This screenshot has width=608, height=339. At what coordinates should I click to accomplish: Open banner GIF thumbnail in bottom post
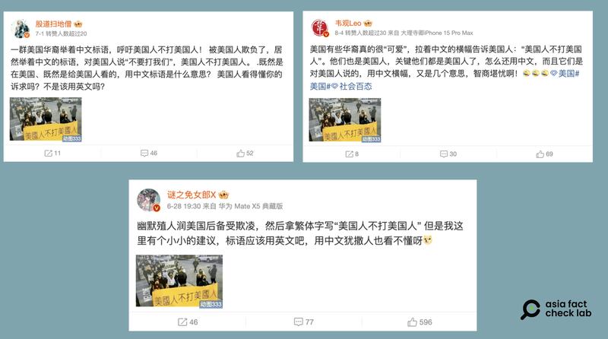179,281
